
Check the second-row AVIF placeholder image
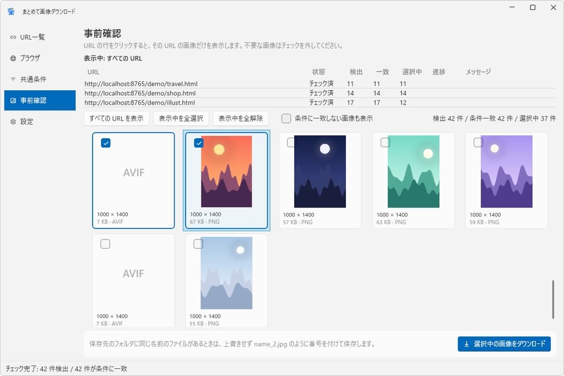coord(105,244)
